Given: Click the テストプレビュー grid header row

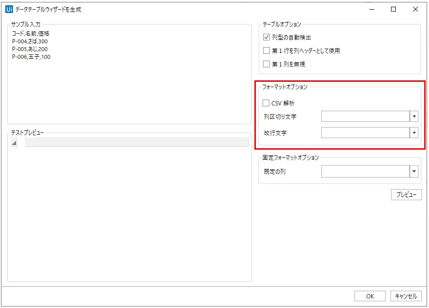Looking at the screenshot, I should coord(137,142).
